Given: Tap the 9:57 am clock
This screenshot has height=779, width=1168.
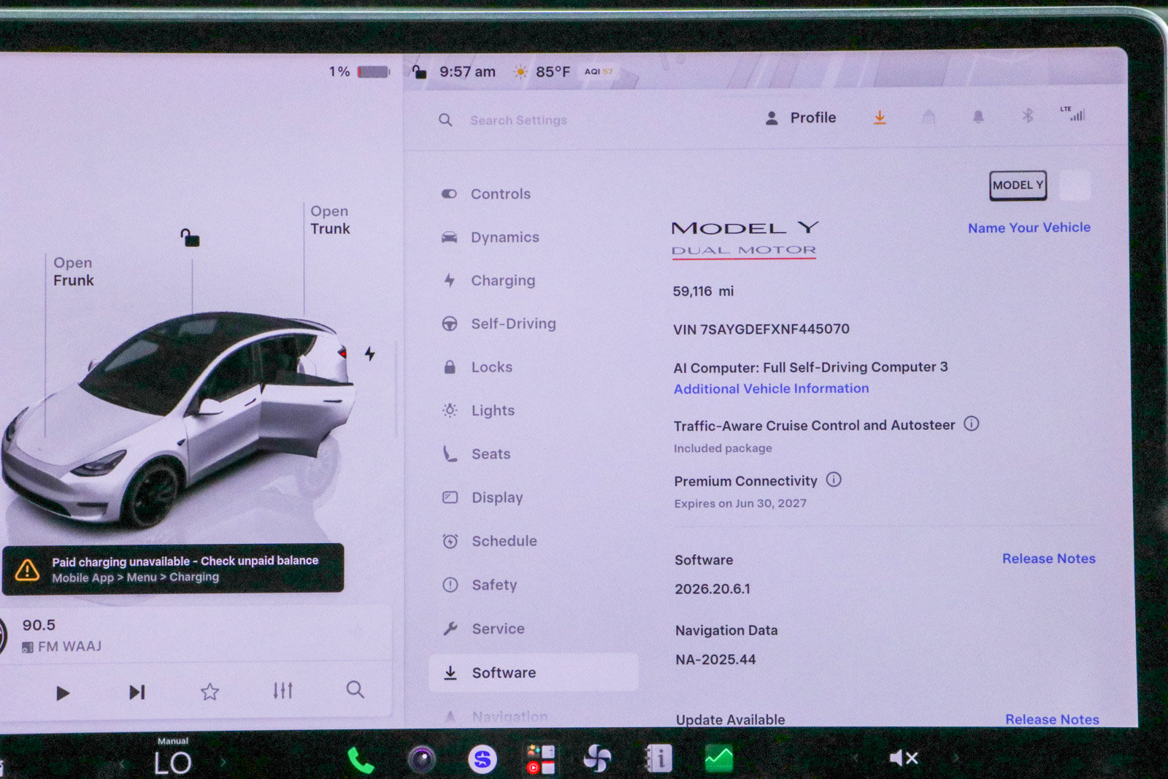Looking at the screenshot, I should coord(467,72).
